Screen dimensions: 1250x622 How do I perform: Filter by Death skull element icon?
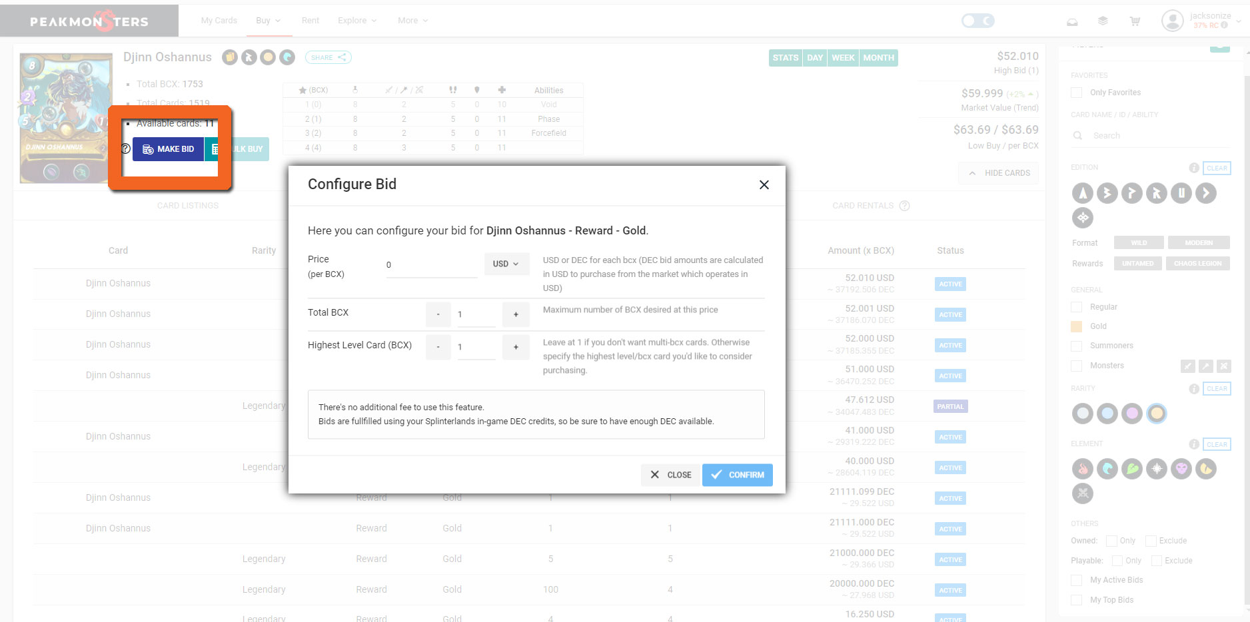click(1181, 469)
